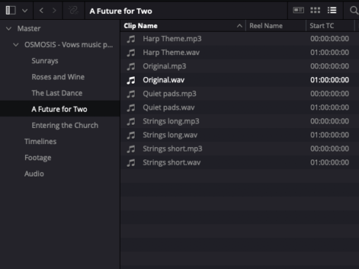Select the Strings short.wav audio clip icon
The height and width of the screenshot is (269, 359).
(131, 162)
